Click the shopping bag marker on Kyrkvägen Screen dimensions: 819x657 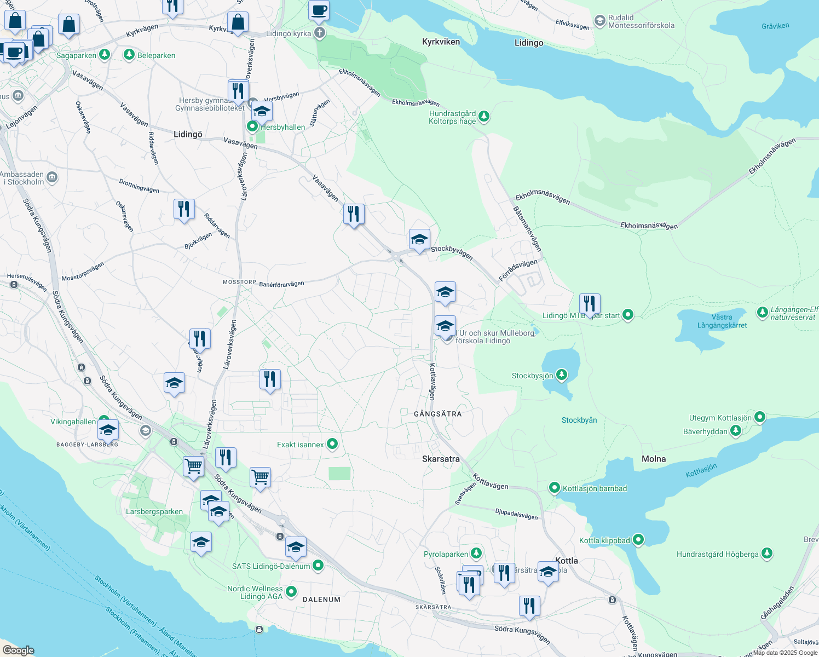pos(237,24)
